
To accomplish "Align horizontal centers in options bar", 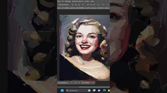I will point(76,5).
